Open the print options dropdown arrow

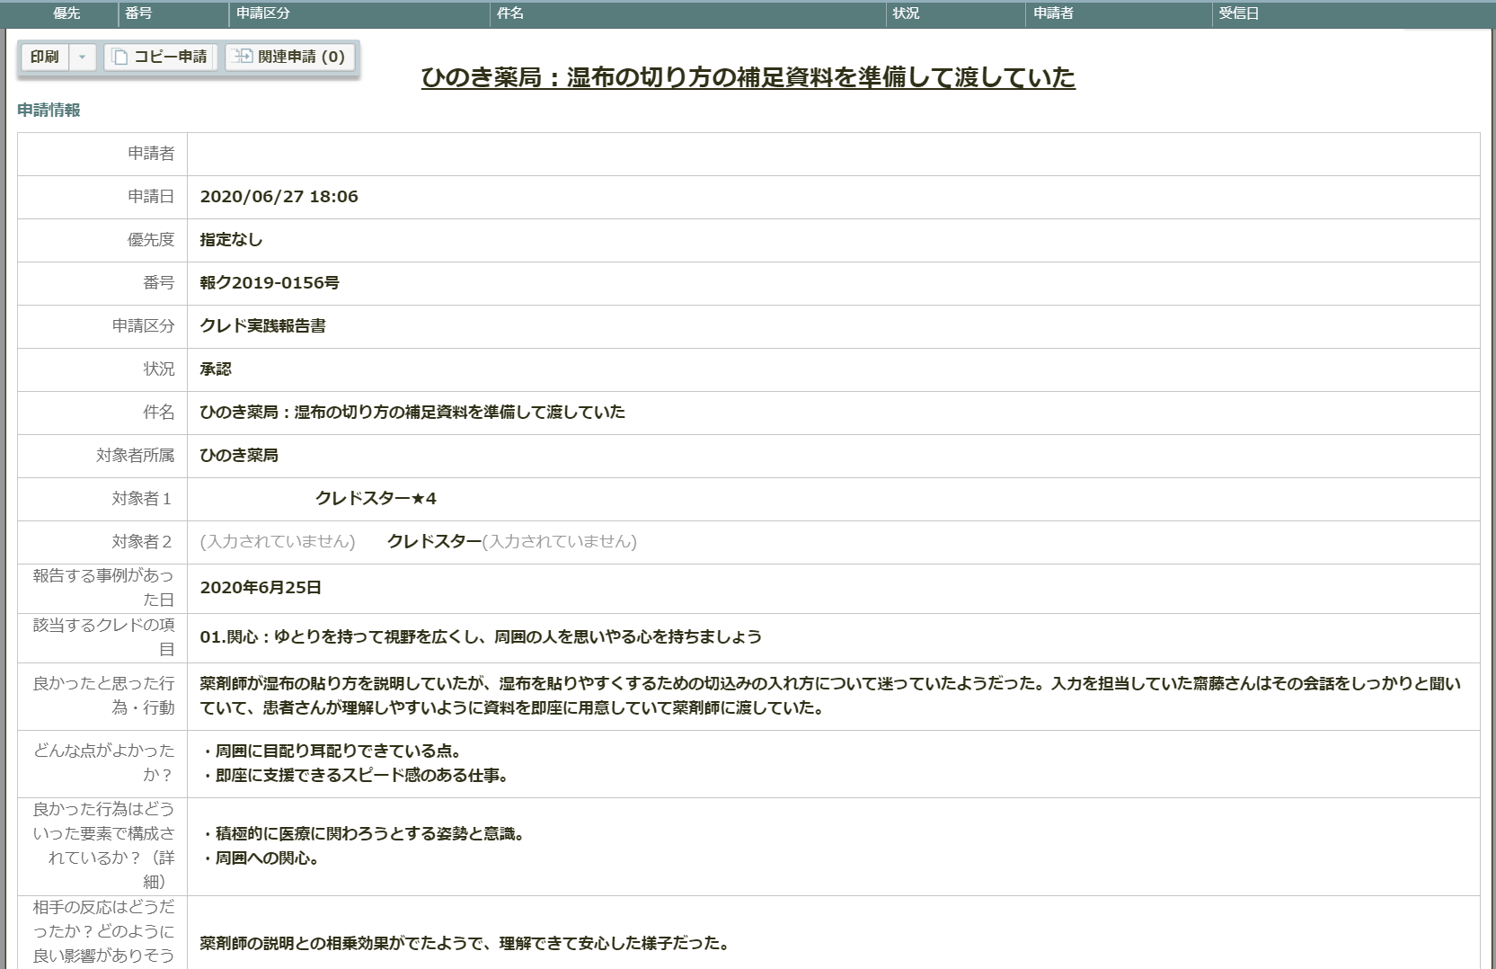82,57
